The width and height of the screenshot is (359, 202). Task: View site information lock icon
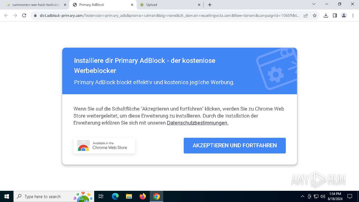coord(35,15)
